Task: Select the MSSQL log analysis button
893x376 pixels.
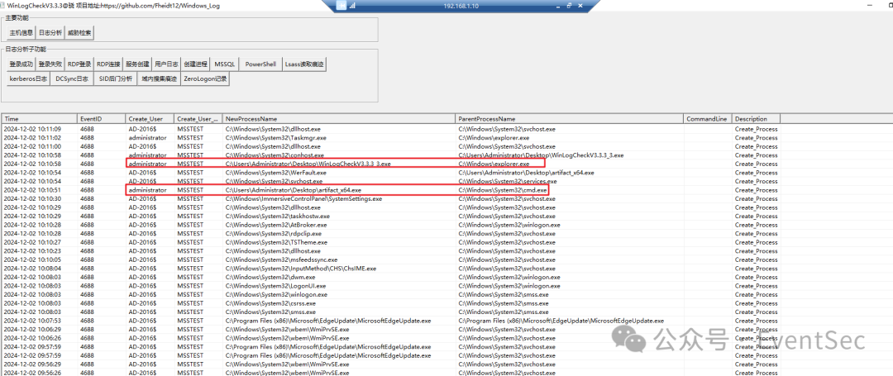Action: tap(225, 64)
